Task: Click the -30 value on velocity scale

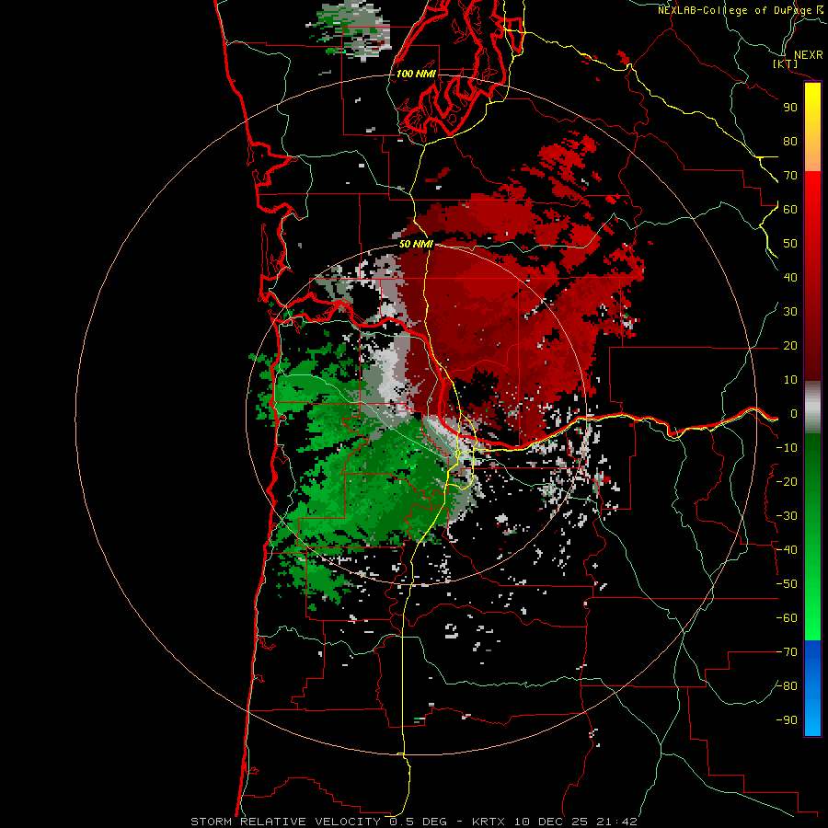Action: 787,516
